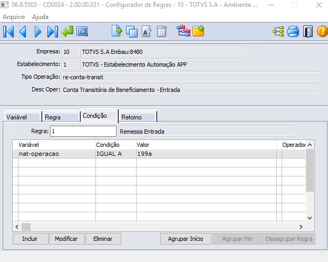Click into the Regra number field
This screenshot has width=328, height=262.
[x=83, y=131]
